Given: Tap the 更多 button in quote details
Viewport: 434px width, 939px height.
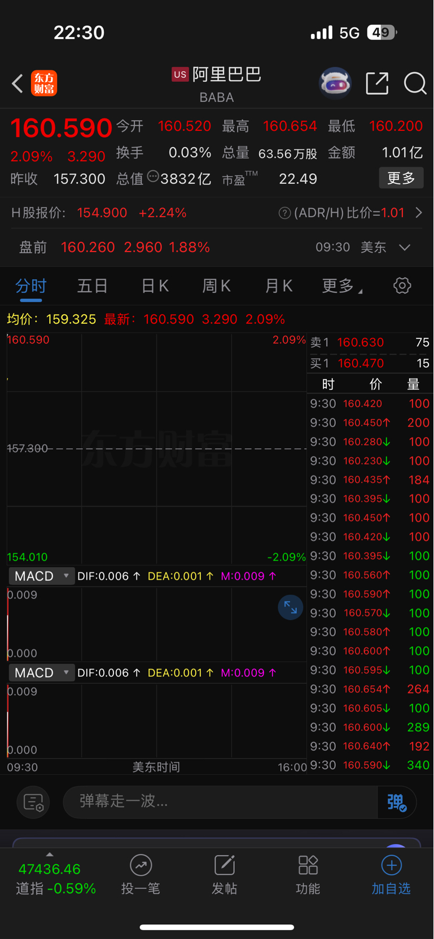Looking at the screenshot, I should 401,178.
